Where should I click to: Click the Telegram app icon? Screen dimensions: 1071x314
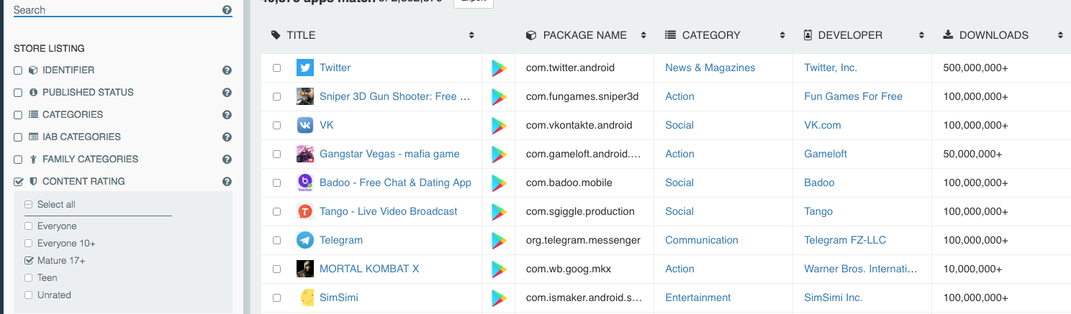coord(305,240)
